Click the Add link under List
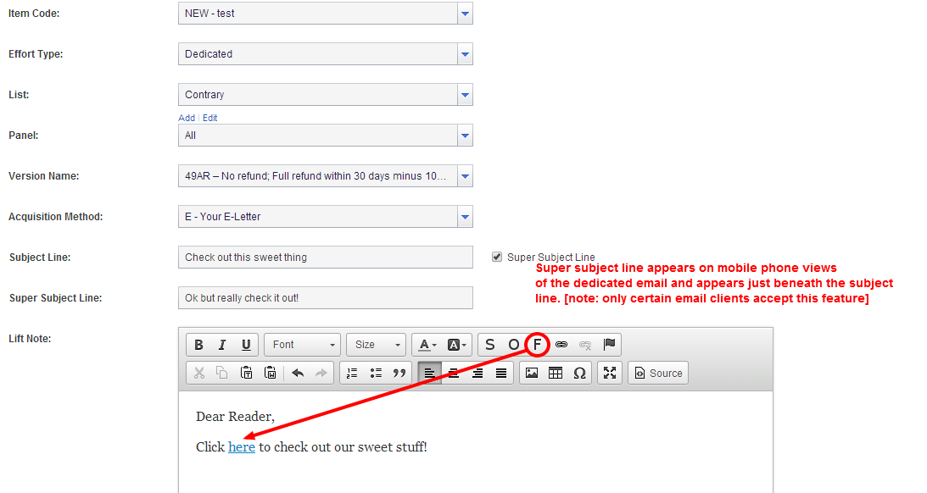This screenshot has width=927, height=493. pyautogui.click(x=187, y=118)
